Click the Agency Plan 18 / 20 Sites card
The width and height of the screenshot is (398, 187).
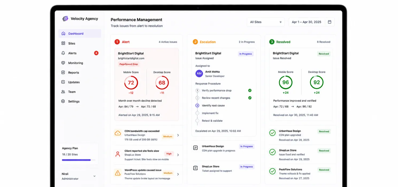[78, 154]
